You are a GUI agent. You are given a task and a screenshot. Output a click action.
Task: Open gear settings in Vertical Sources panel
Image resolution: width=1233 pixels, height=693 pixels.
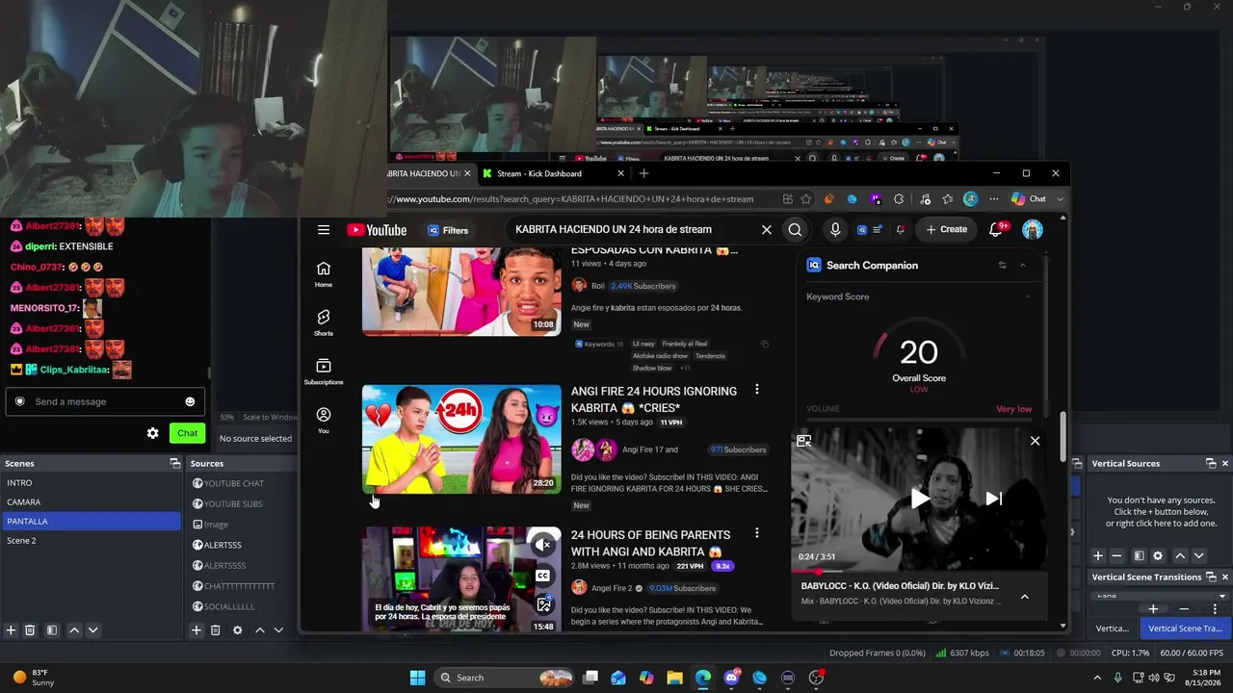tap(1158, 555)
